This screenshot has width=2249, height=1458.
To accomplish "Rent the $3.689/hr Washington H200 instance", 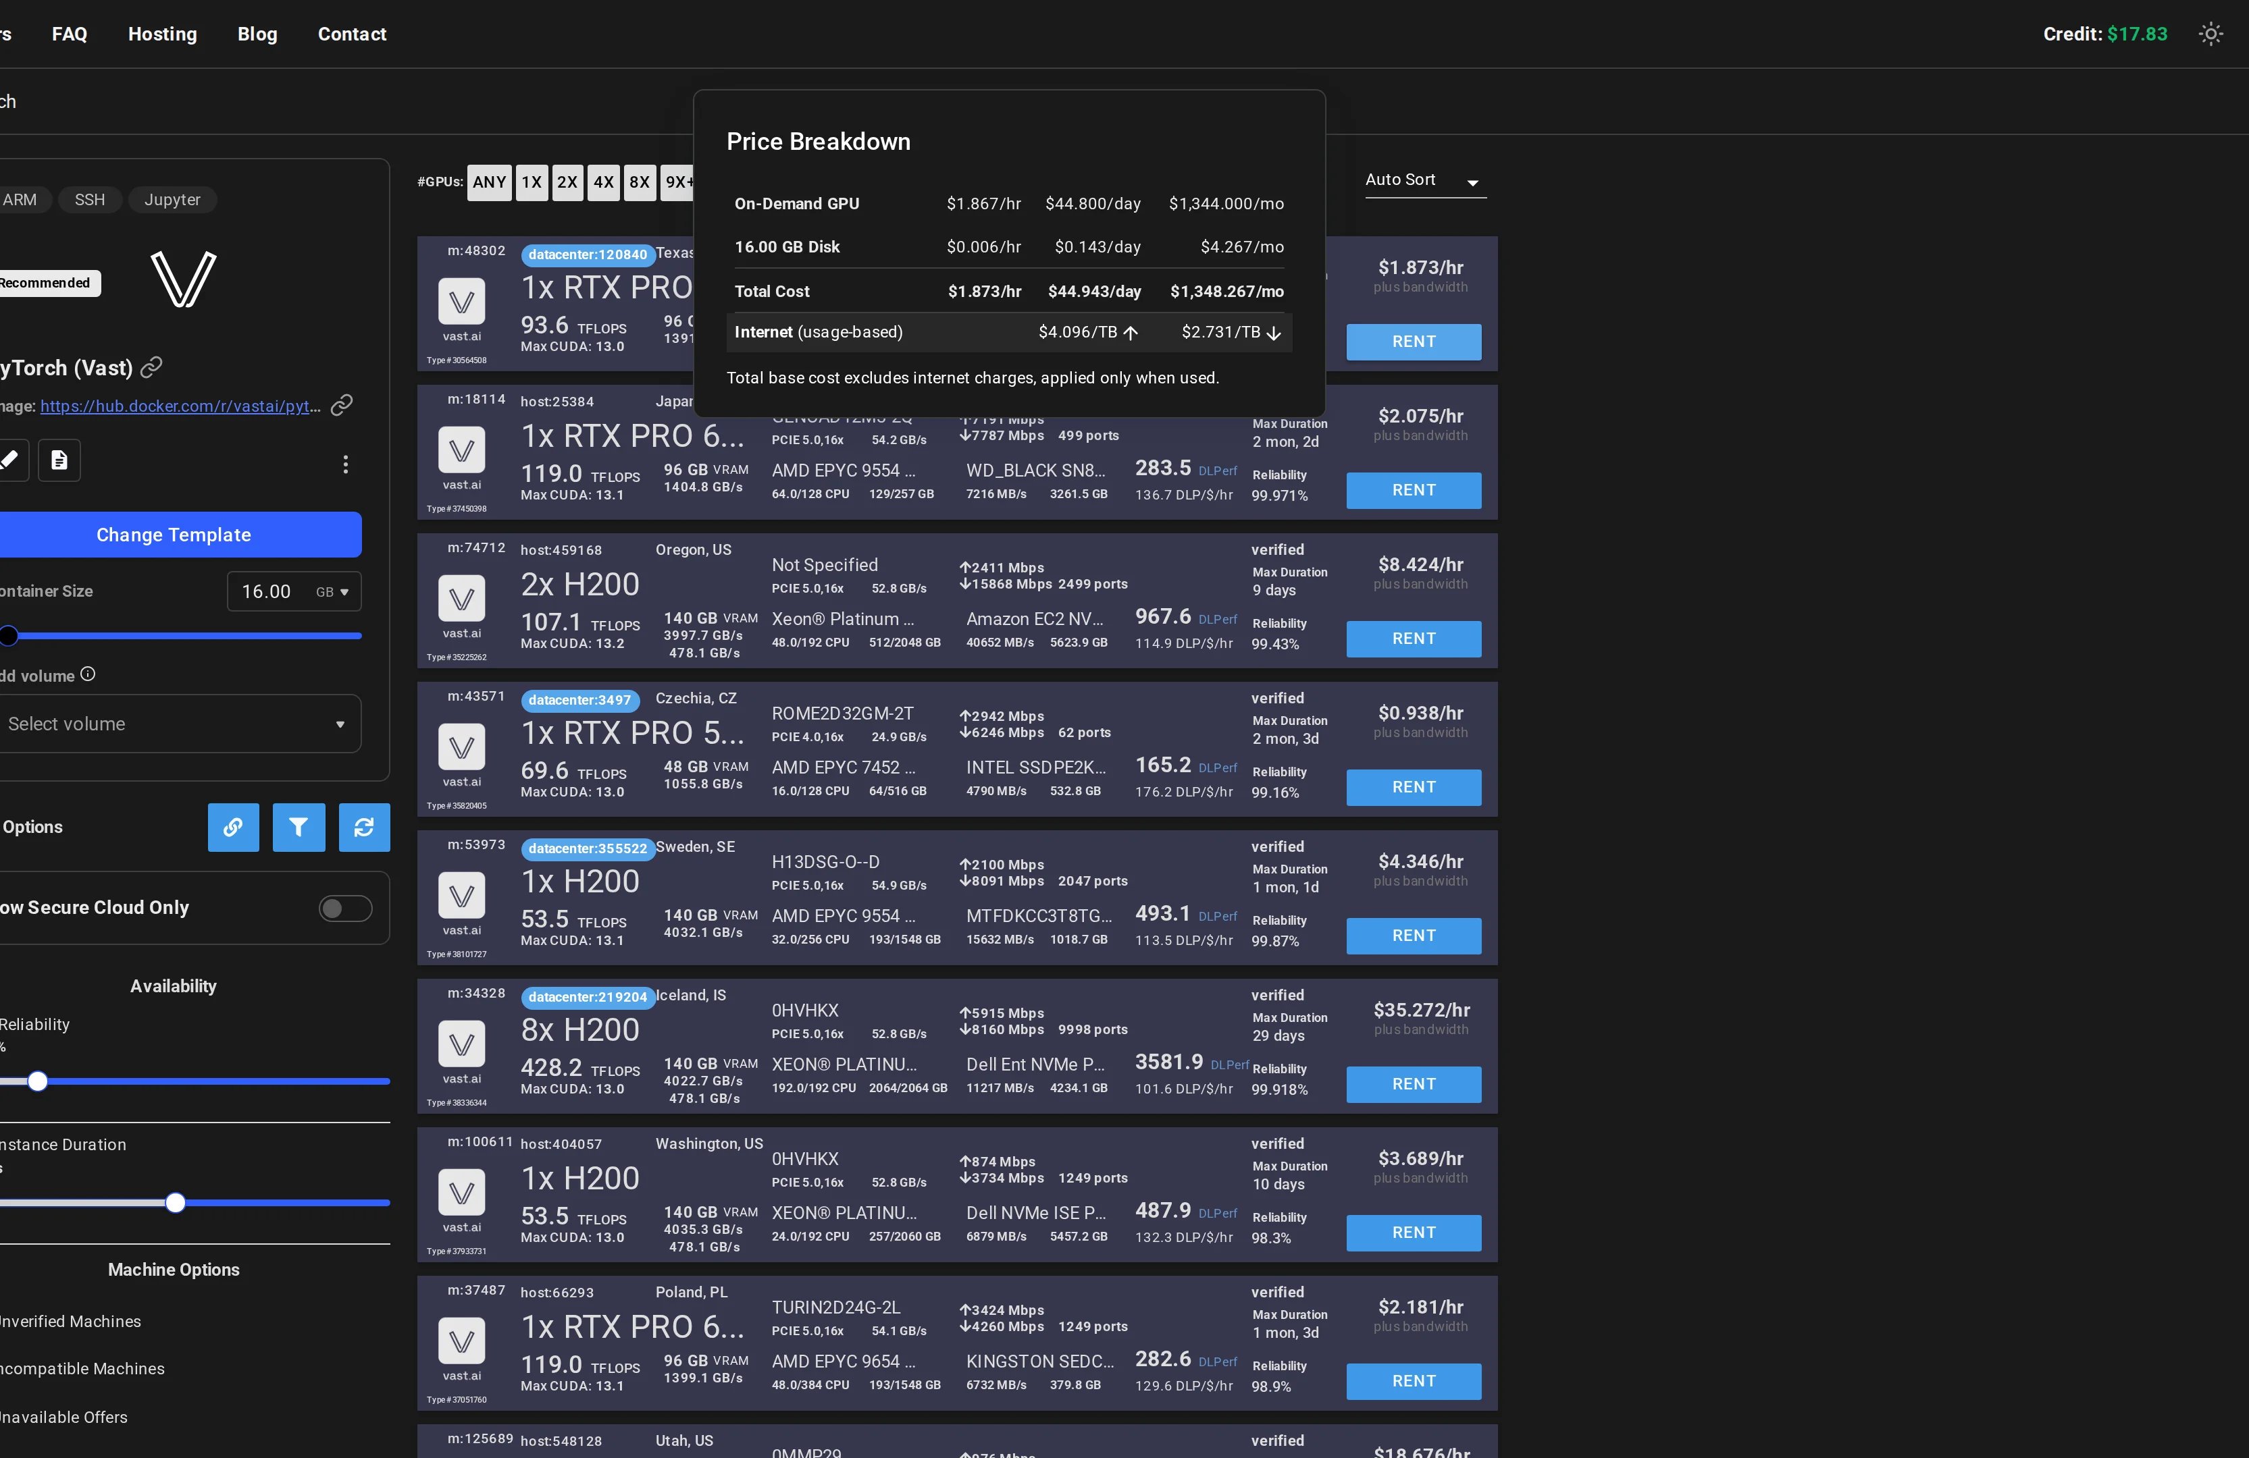I will [1413, 1233].
